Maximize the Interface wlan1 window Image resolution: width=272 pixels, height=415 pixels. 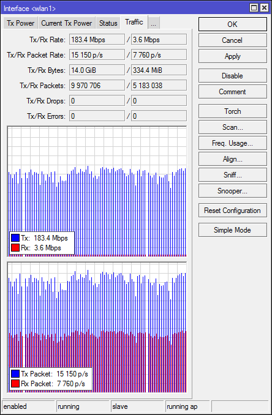coord(254,8)
